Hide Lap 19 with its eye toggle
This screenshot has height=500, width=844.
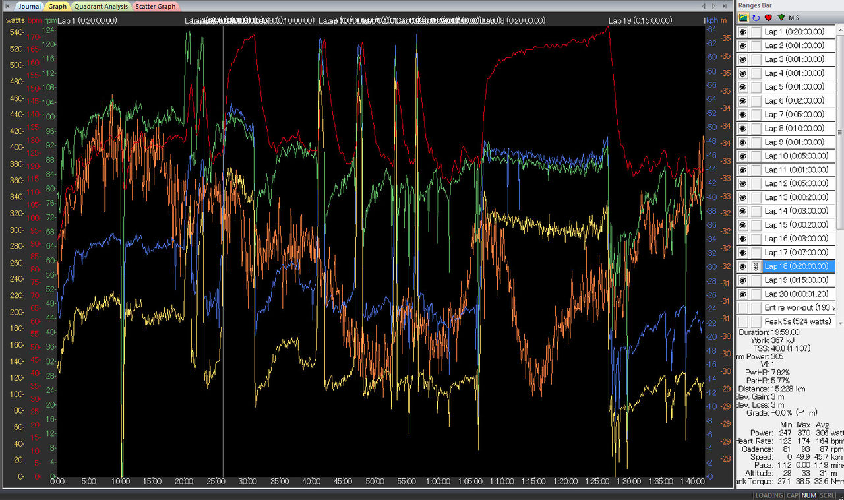click(743, 280)
